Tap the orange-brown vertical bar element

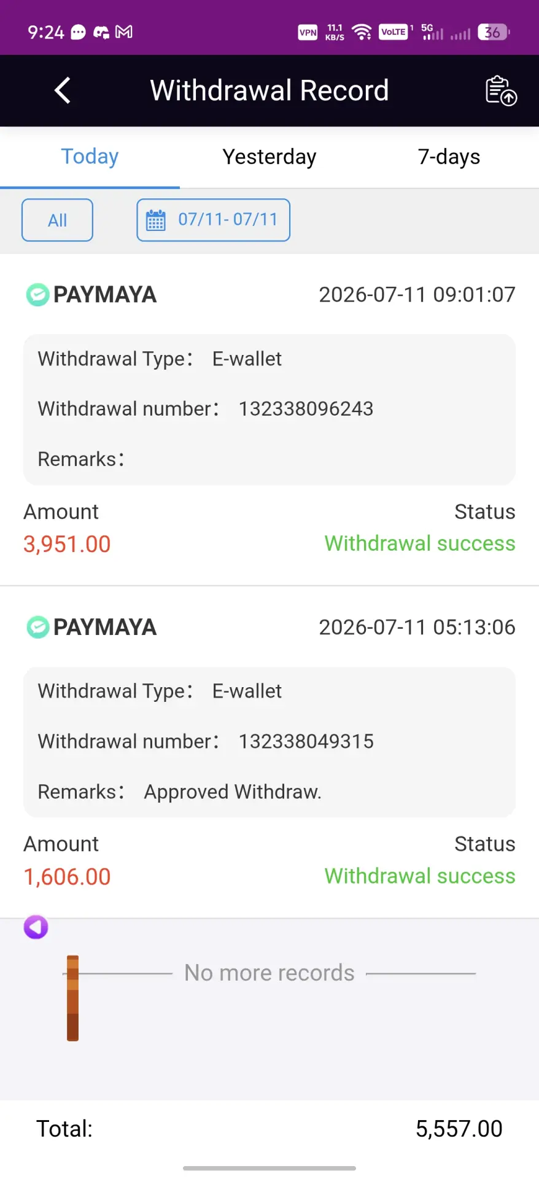click(x=72, y=998)
